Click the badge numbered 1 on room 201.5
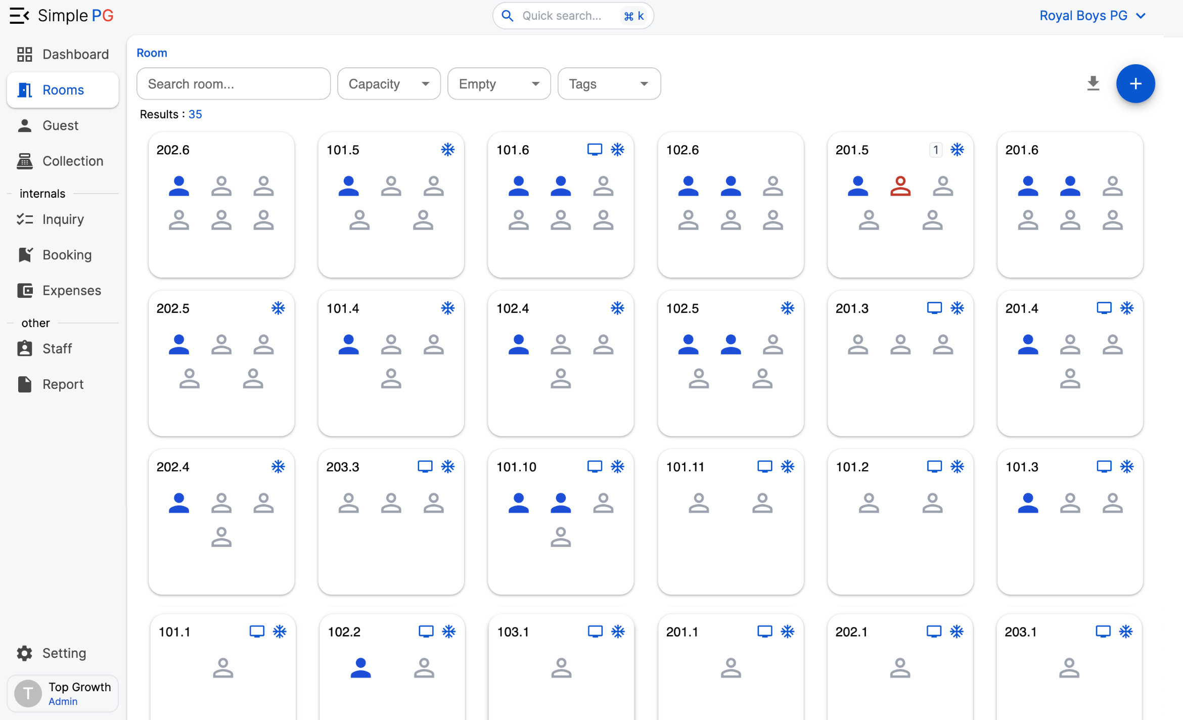The width and height of the screenshot is (1183, 720). pos(935,150)
